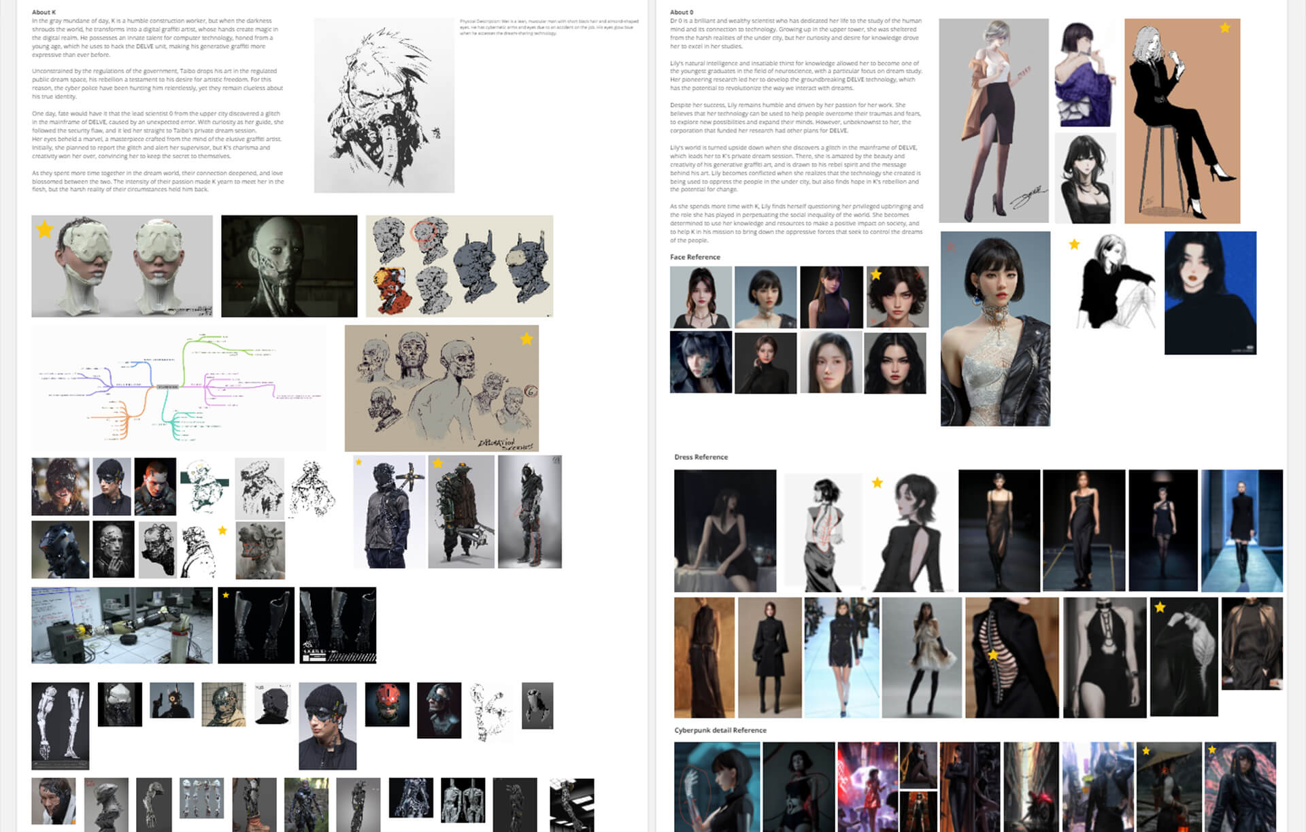Open the white tutu skirt dress reference

921,658
